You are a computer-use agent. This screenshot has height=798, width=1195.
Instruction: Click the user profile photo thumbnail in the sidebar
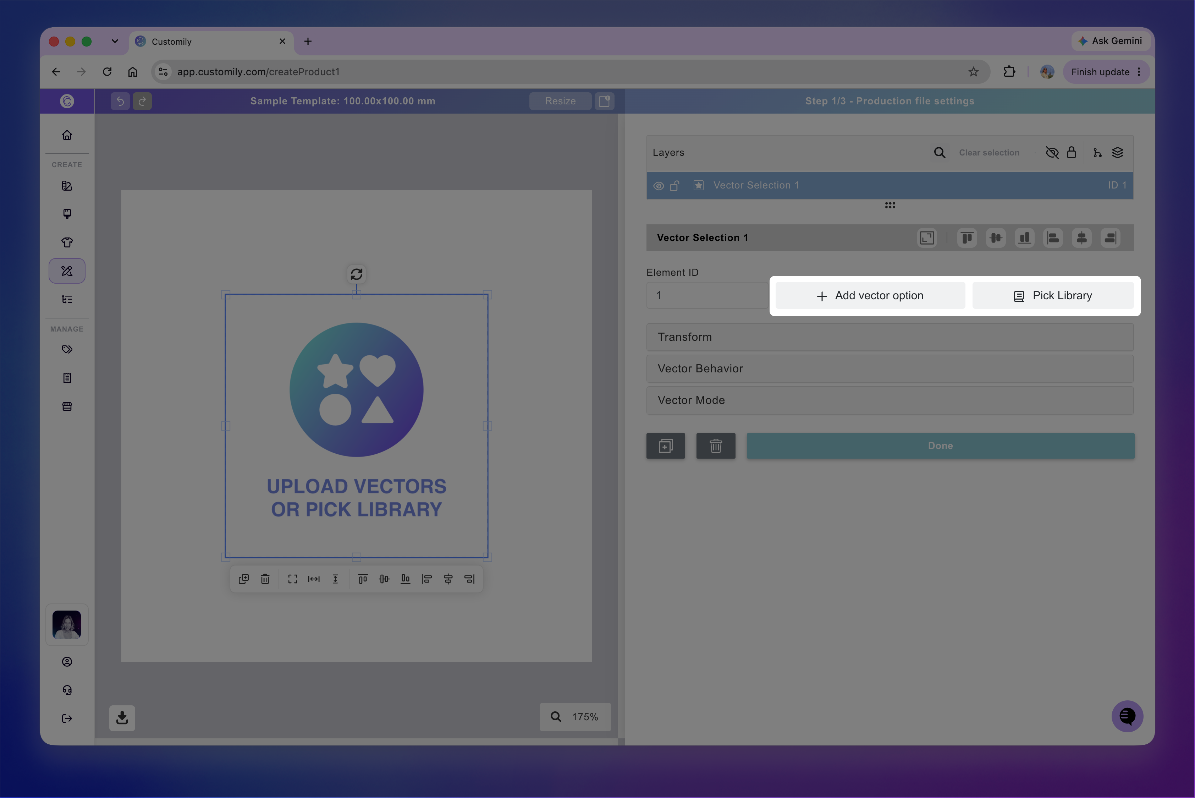67,624
